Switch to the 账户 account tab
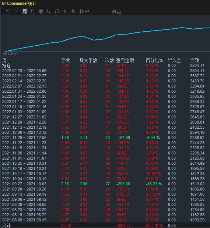Screen dimensions: 210x228 point(84,11)
